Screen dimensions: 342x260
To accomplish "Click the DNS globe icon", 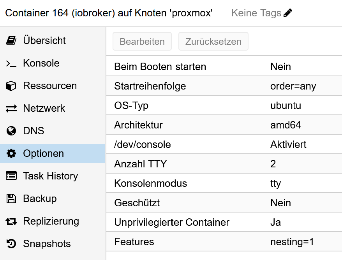I will [x=11, y=131].
